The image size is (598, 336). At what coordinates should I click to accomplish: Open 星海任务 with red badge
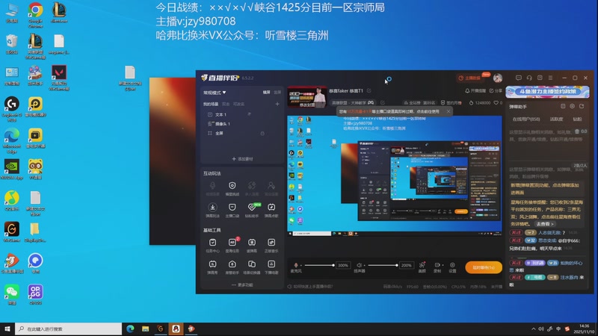click(x=232, y=246)
